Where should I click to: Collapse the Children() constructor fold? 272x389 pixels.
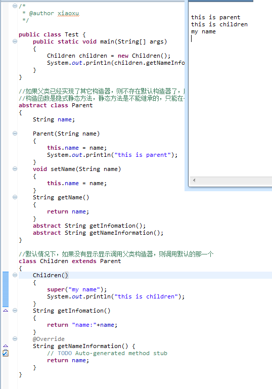pyautogui.click(x=15, y=275)
